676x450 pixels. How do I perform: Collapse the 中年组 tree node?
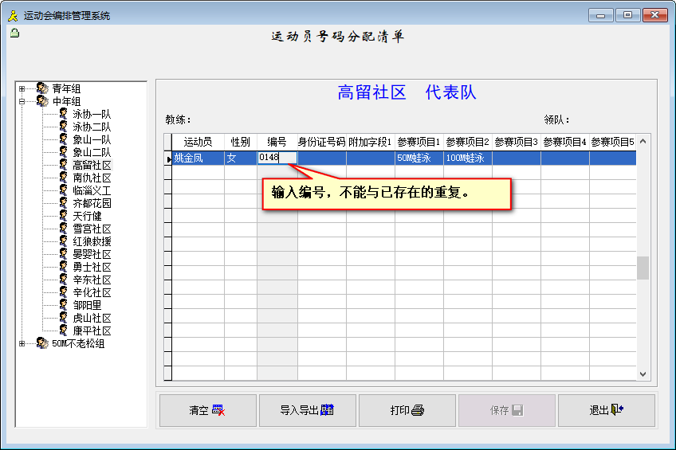coord(22,101)
